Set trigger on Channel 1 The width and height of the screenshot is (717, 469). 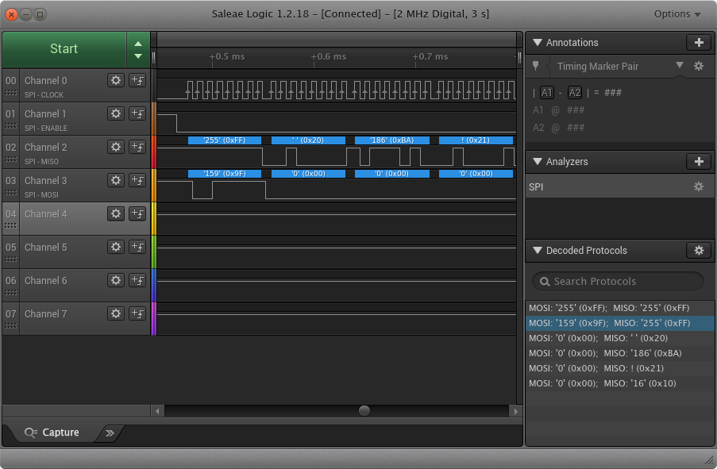(137, 113)
